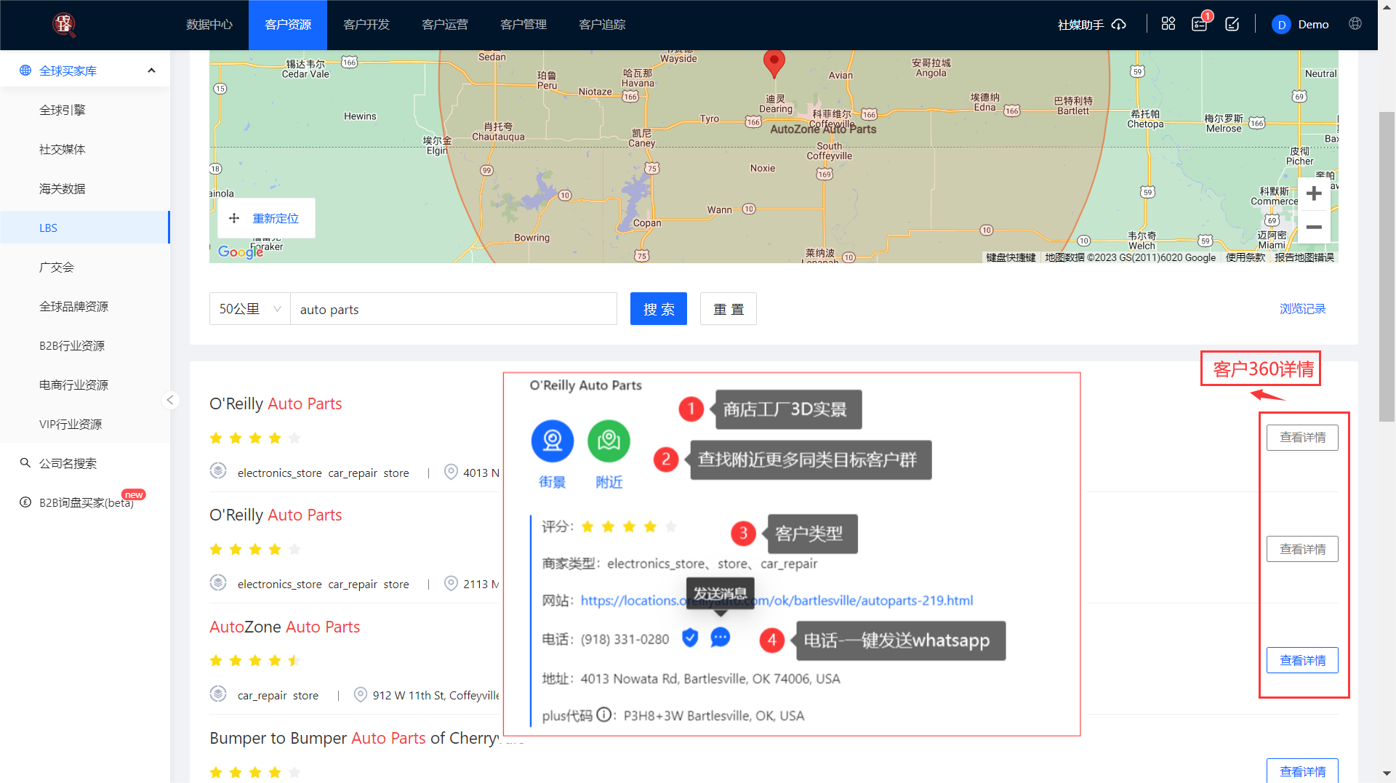Open the 街景 street view icon

pyautogui.click(x=553, y=441)
